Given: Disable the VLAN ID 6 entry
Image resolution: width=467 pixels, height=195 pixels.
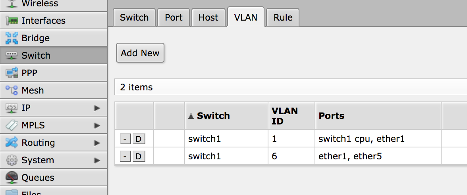Looking at the screenshot, I should click(x=139, y=157).
